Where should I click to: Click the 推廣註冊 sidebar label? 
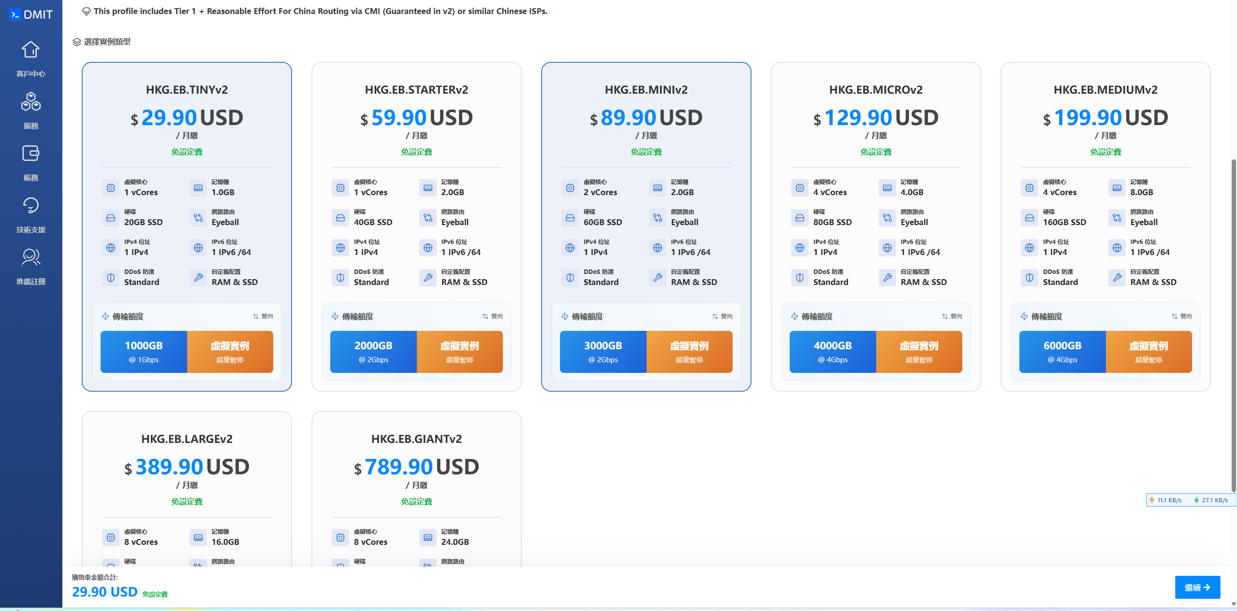tap(30, 281)
